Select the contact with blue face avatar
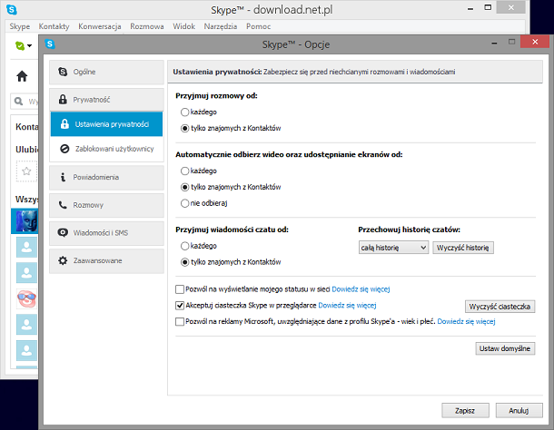 pos(25,221)
